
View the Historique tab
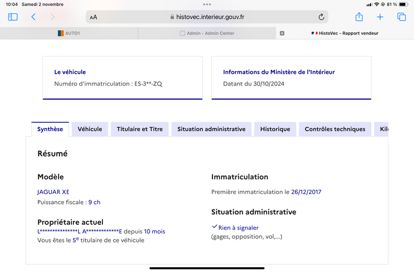[x=275, y=129]
